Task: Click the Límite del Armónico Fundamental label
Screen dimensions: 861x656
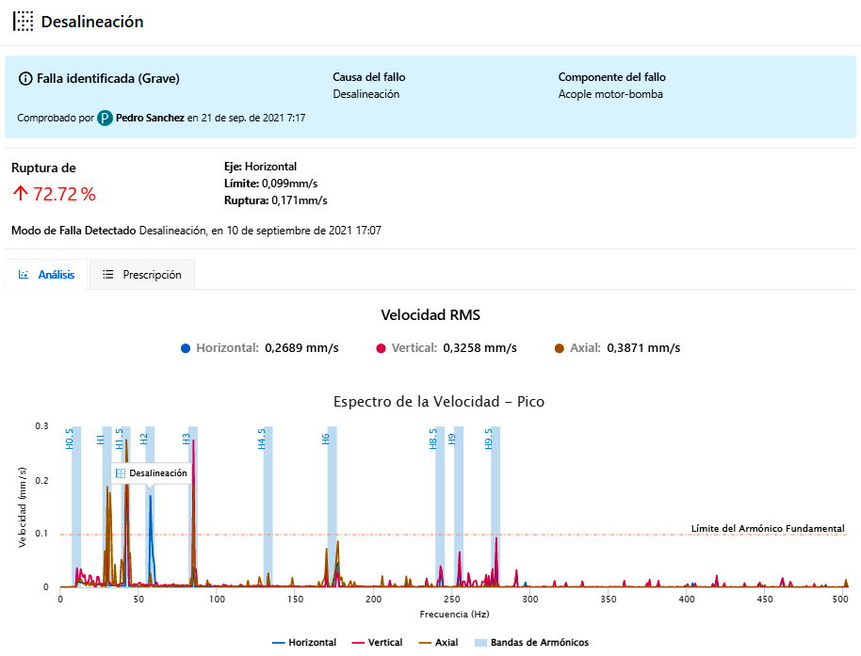Action: tap(768, 528)
